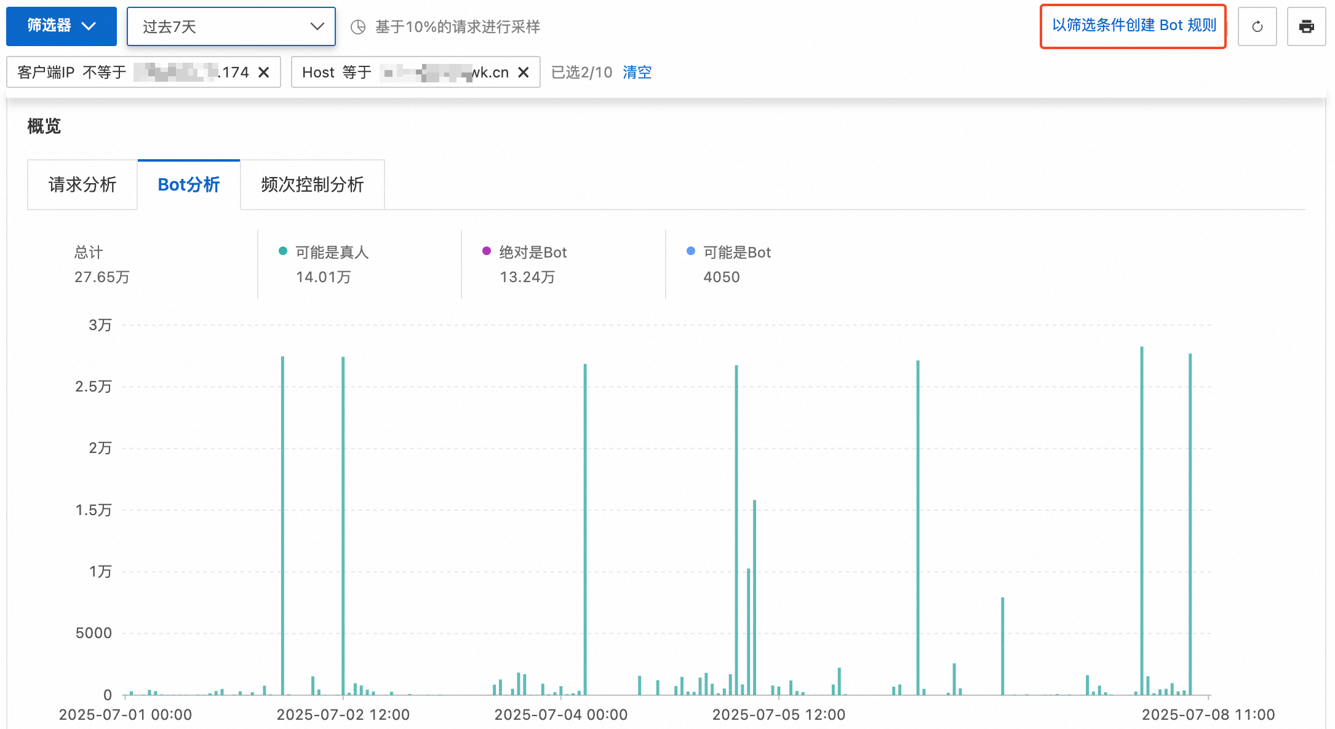Click the 概览 section heading

44,126
